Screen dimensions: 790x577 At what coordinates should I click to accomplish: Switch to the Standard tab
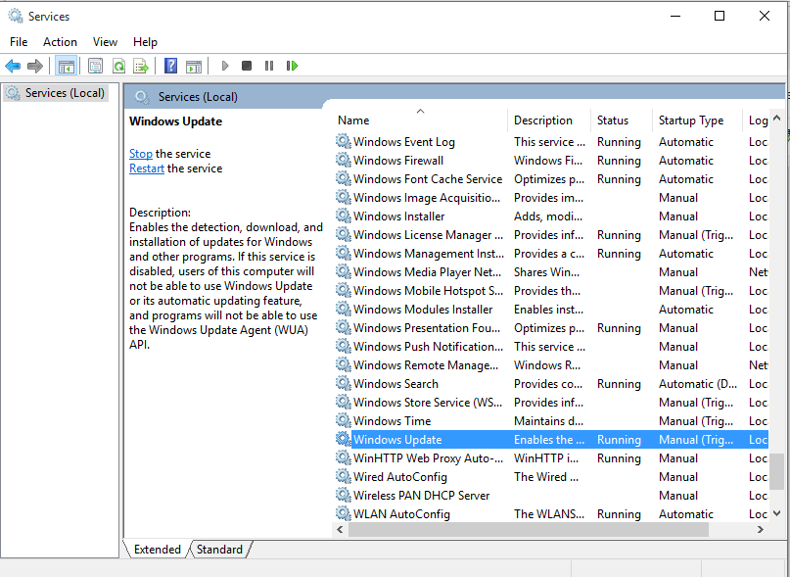click(219, 550)
